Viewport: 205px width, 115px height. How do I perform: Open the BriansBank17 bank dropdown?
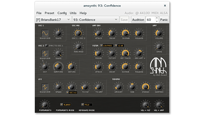click(x=53, y=20)
